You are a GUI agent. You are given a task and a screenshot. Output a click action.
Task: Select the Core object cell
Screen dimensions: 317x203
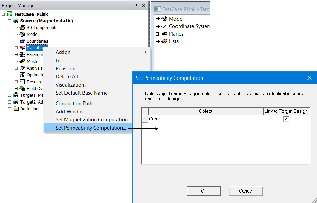206,119
